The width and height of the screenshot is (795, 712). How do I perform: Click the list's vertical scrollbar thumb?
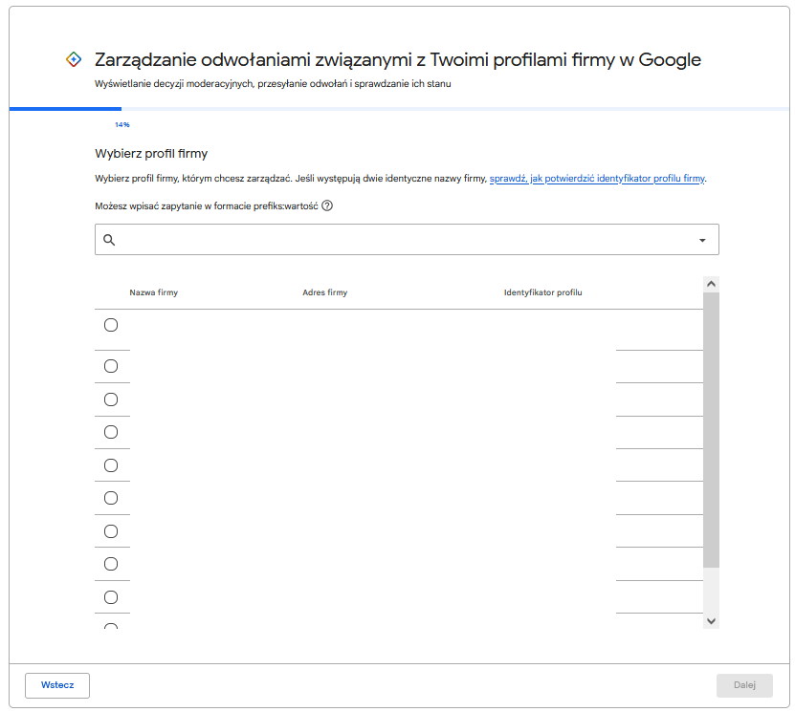(x=711, y=430)
